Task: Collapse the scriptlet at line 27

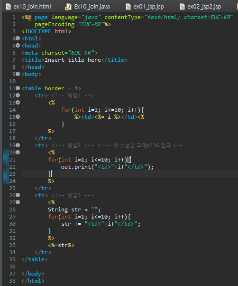Action: click(x=18, y=202)
